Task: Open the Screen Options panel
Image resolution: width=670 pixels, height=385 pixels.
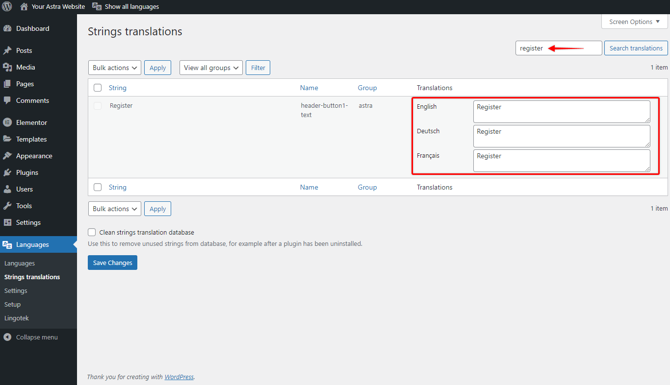Action: 634,22
